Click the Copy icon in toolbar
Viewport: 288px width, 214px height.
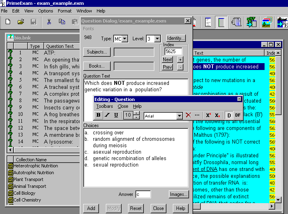[62, 22]
